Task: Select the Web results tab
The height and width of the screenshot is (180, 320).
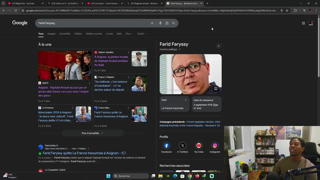Action: coord(119,34)
